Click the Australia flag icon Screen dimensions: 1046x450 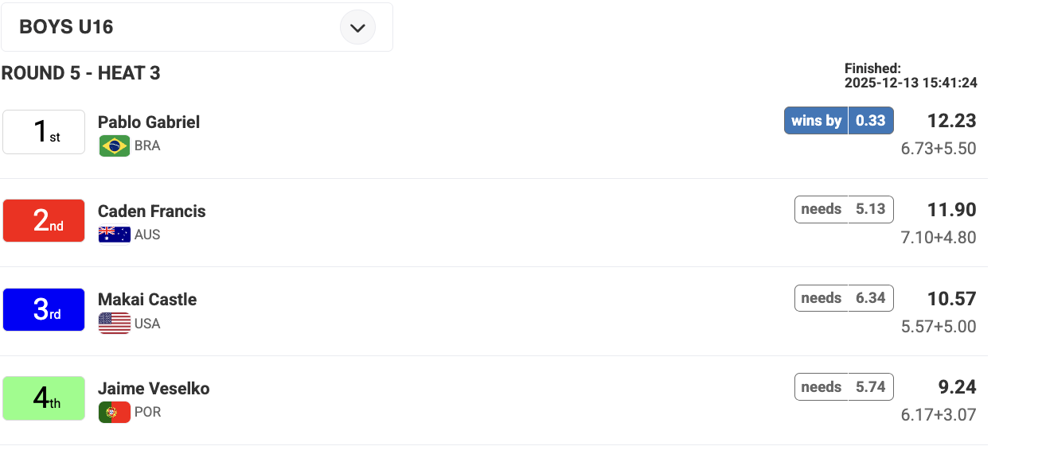pos(115,235)
